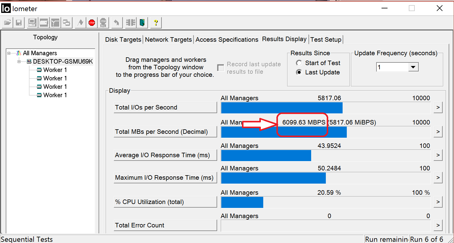Click the Total I/Os per Second button
Image resolution: width=454 pixels, height=243 pixels.
coord(165,107)
